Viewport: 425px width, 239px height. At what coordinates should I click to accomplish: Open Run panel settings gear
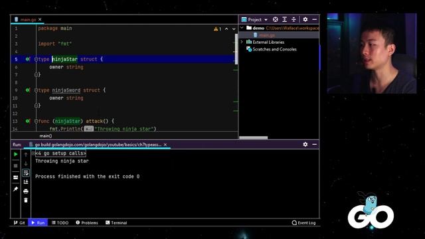point(305,144)
